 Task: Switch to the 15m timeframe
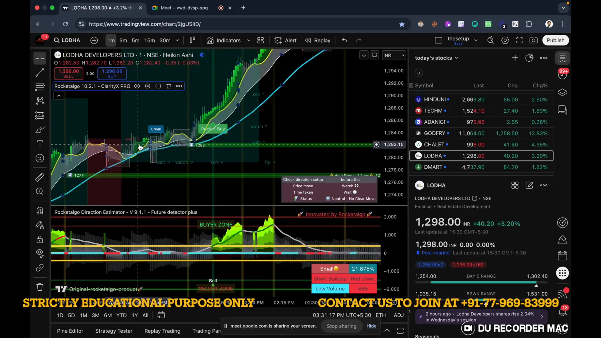pos(149,40)
